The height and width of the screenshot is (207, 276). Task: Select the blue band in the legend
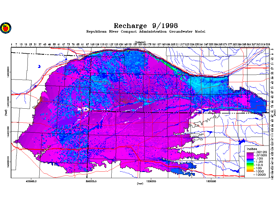pyautogui.click(x=250, y=160)
